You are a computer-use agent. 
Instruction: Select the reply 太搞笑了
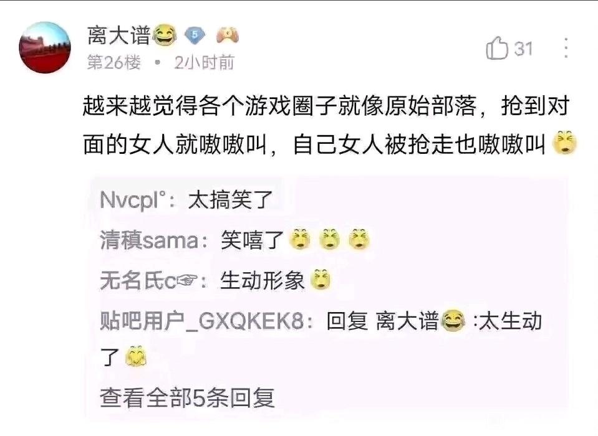(x=230, y=200)
